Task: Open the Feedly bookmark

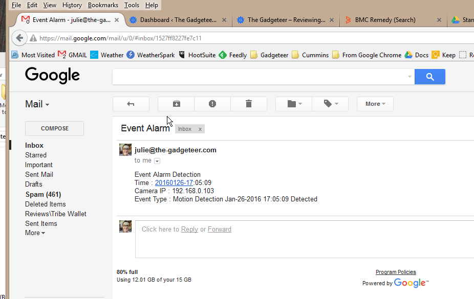Action: [x=223, y=55]
